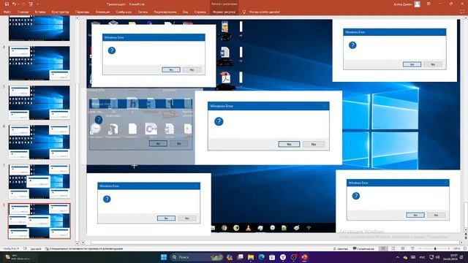This screenshot has height=263, width=468.
Task: Open the Windows Start menu
Action: click(x=164, y=257)
